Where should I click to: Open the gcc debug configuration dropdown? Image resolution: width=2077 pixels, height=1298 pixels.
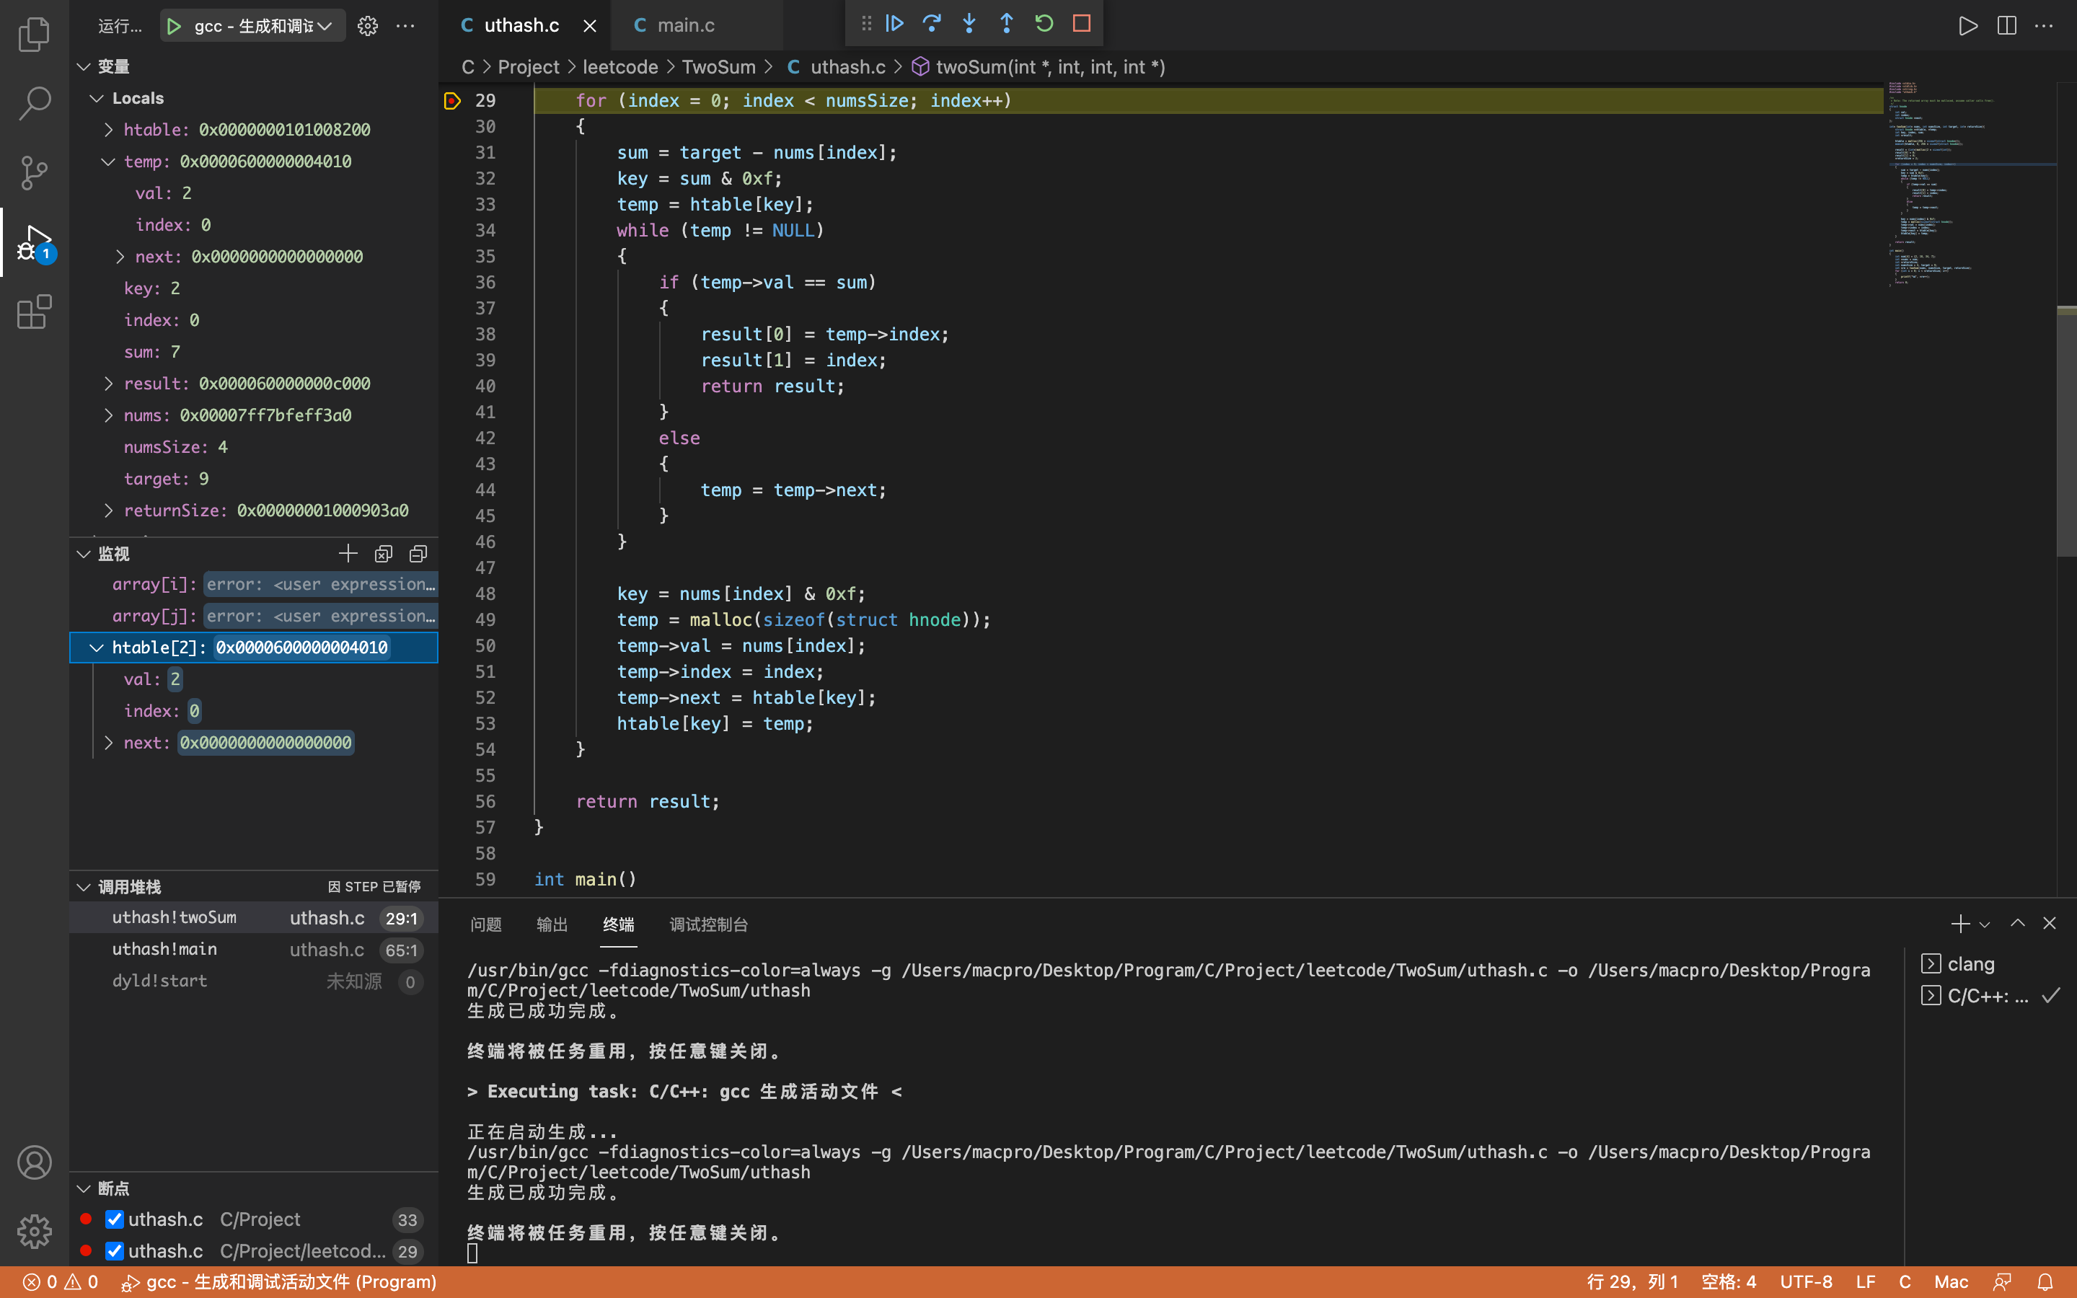[x=325, y=26]
